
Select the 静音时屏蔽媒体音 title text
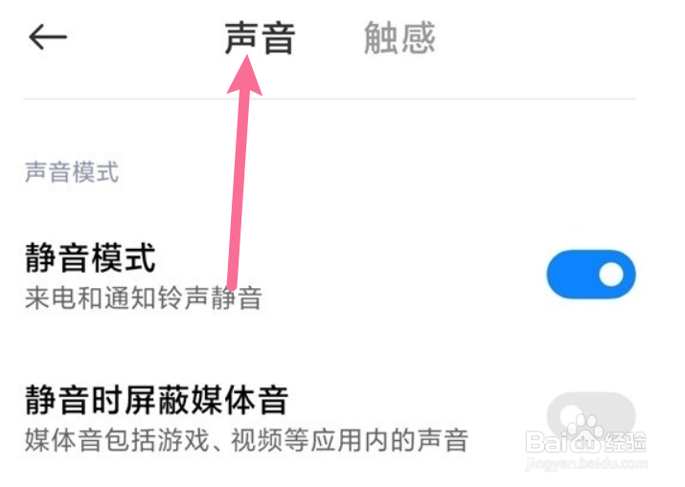pos(156,400)
